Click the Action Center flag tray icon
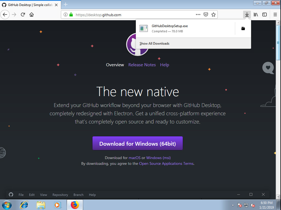The image size is (281, 210). click(239, 205)
